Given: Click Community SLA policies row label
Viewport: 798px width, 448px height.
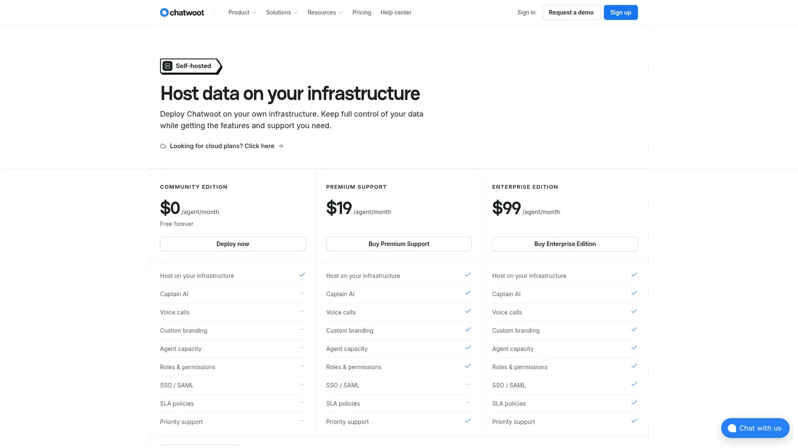Looking at the screenshot, I should (177, 403).
